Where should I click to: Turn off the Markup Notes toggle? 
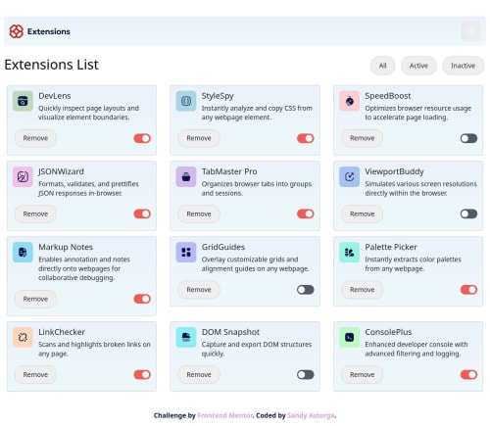point(142,299)
